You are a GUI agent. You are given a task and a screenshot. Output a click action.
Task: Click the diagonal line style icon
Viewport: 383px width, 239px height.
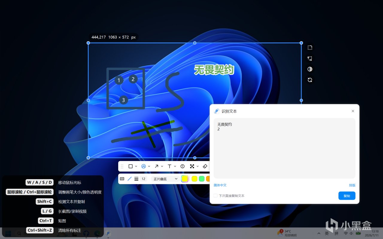pyautogui.click(x=130, y=179)
